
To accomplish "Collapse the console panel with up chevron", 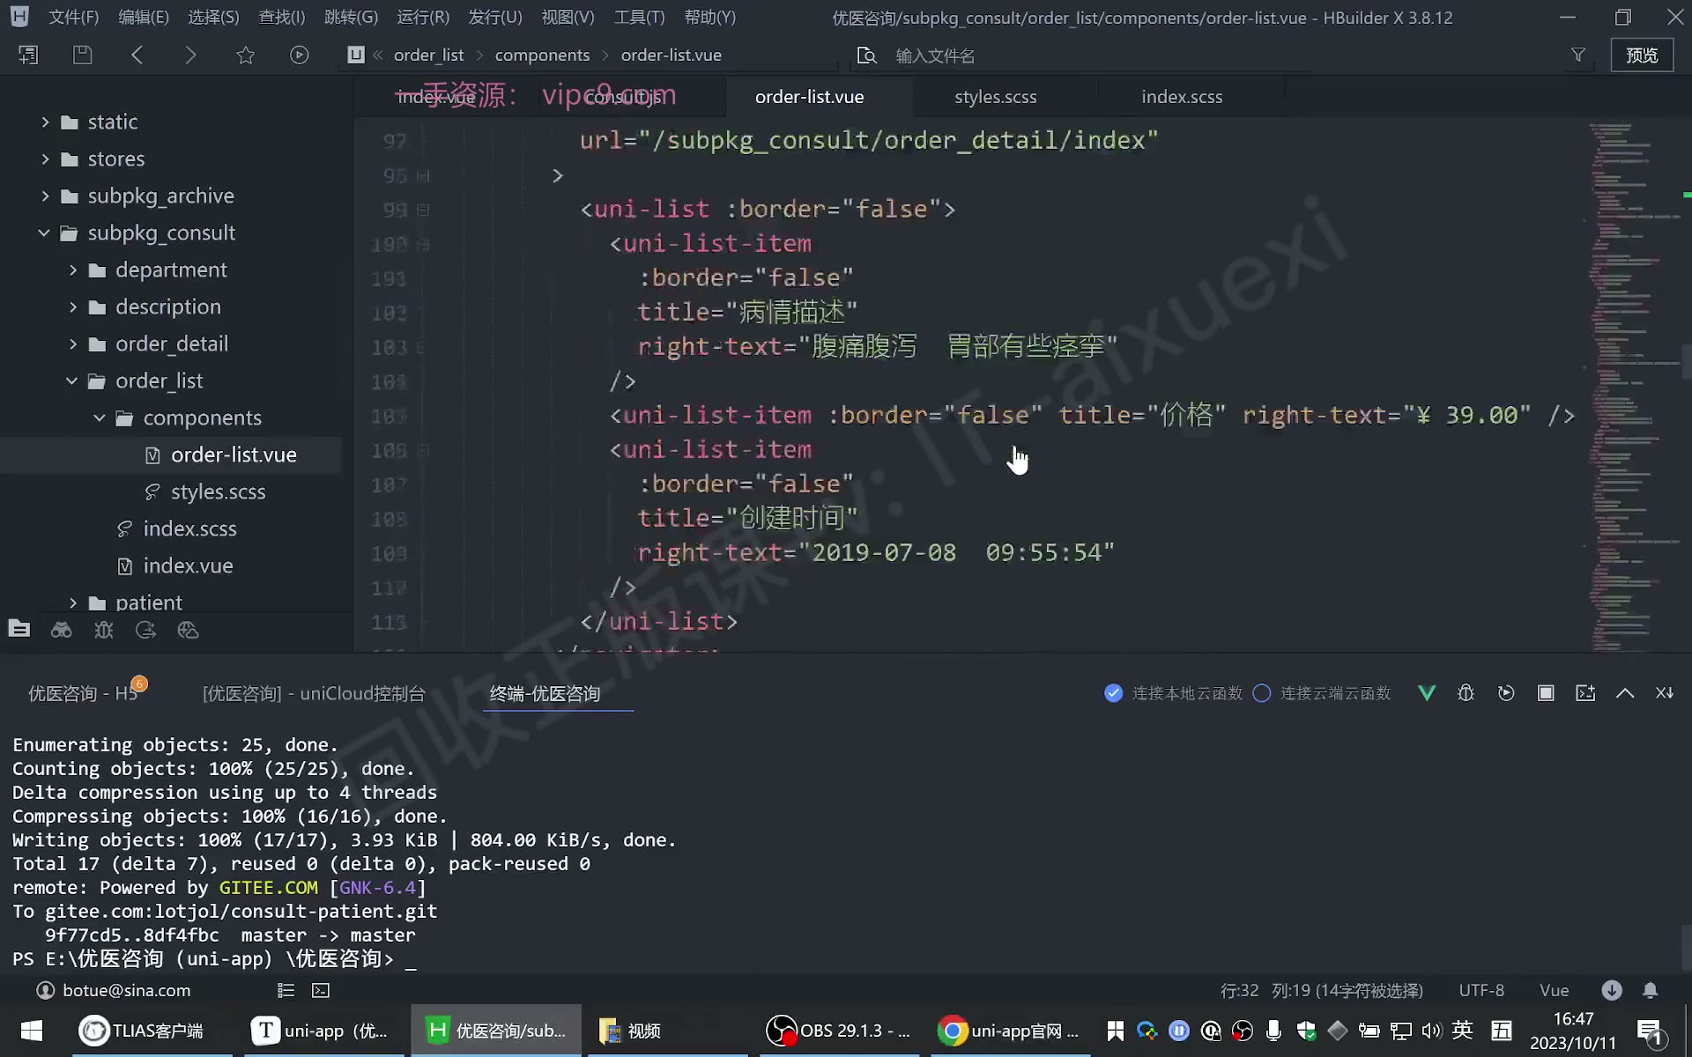I will (x=1625, y=693).
